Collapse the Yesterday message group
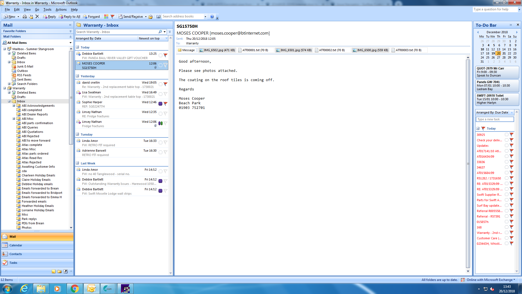 (x=77, y=76)
